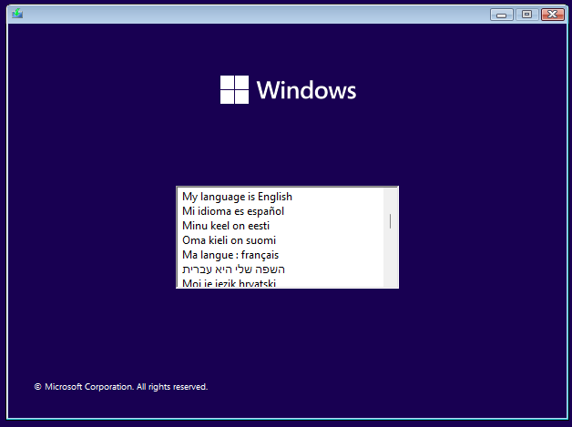Choose "Mi idioma es español" option
Screen dimensions: 572x427
(x=281, y=211)
